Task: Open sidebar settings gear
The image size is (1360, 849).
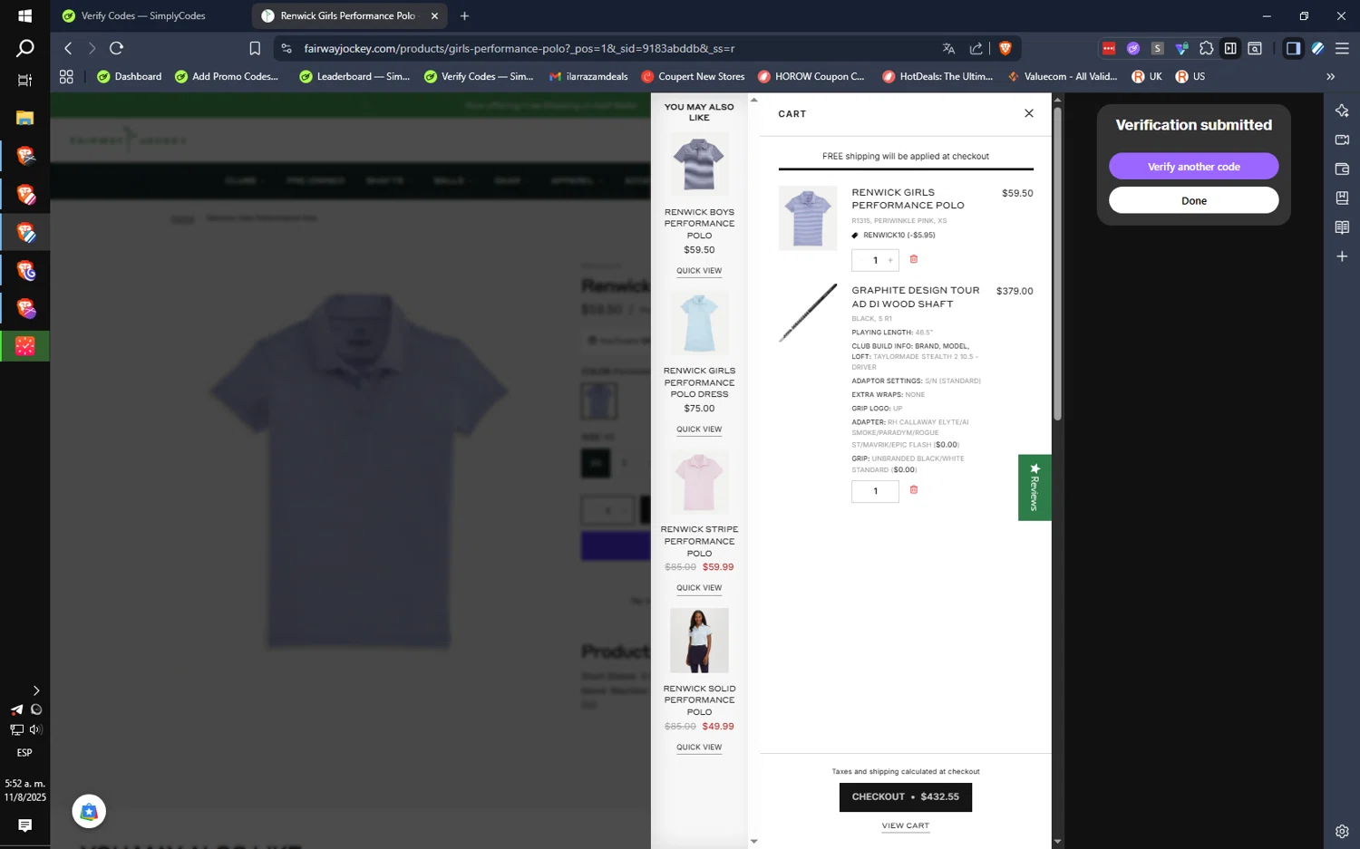Action: [1342, 831]
